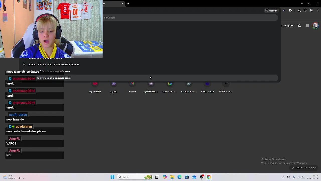This screenshot has height=181, width=321.
Task: Open Chrome downloads icon
Action: [299, 11]
